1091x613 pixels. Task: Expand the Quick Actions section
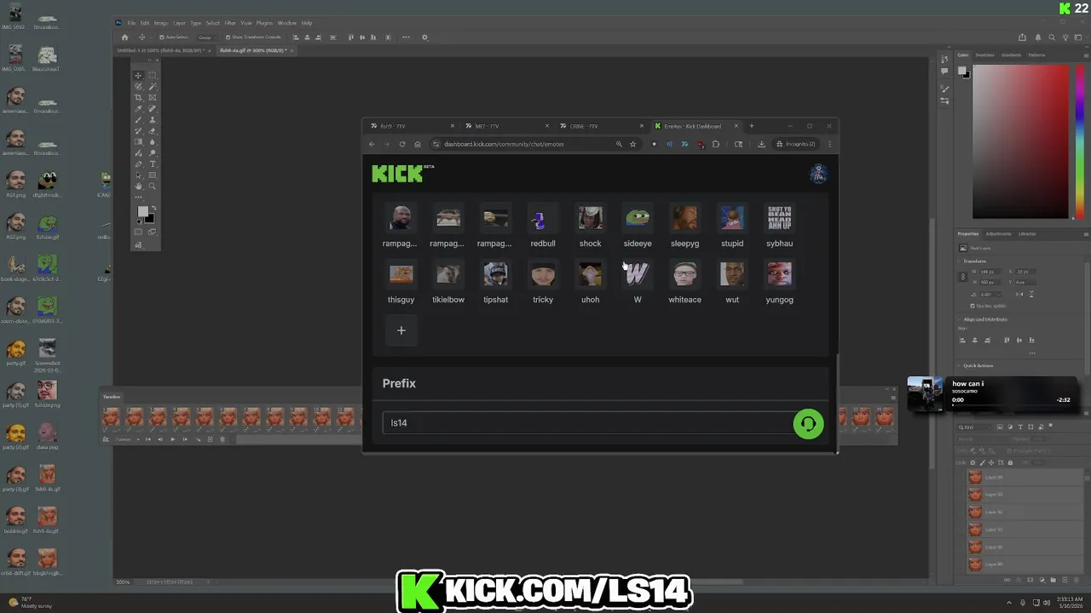click(958, 366)
